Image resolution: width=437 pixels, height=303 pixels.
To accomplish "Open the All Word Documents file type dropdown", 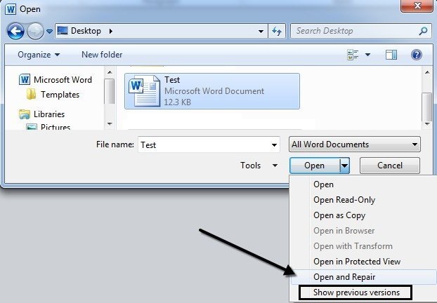I will (355, 144).
